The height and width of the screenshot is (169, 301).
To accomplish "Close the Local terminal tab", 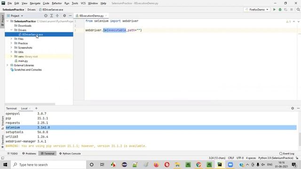I will 30,108.
